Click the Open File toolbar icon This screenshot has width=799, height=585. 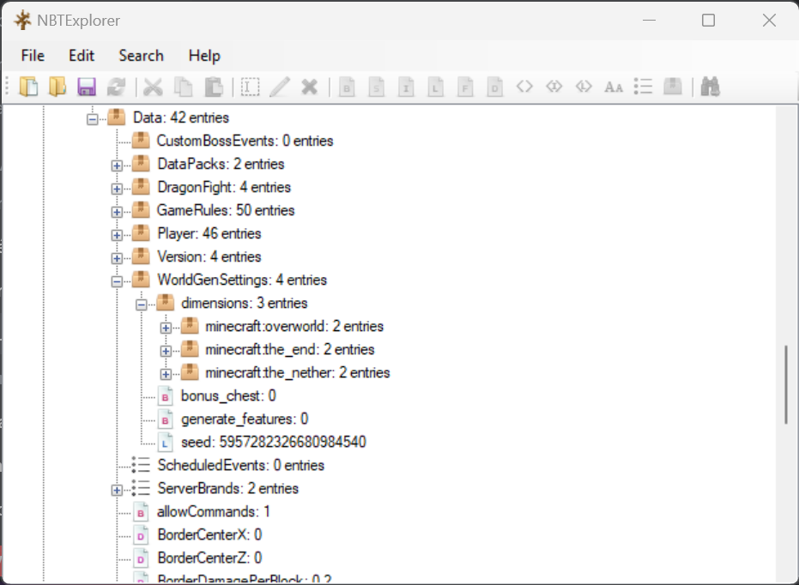point(29,87)
